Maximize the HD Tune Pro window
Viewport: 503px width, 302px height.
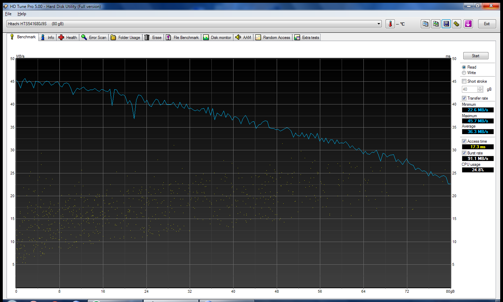(x=478, y=6)
